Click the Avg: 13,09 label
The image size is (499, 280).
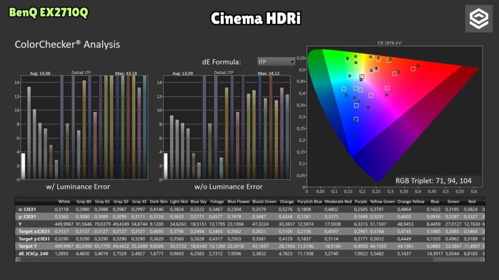click(183, 73)
